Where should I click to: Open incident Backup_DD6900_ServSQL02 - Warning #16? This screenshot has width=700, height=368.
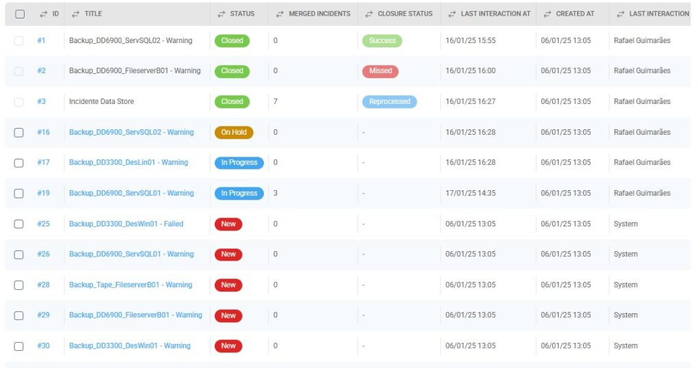pos(131,133)
